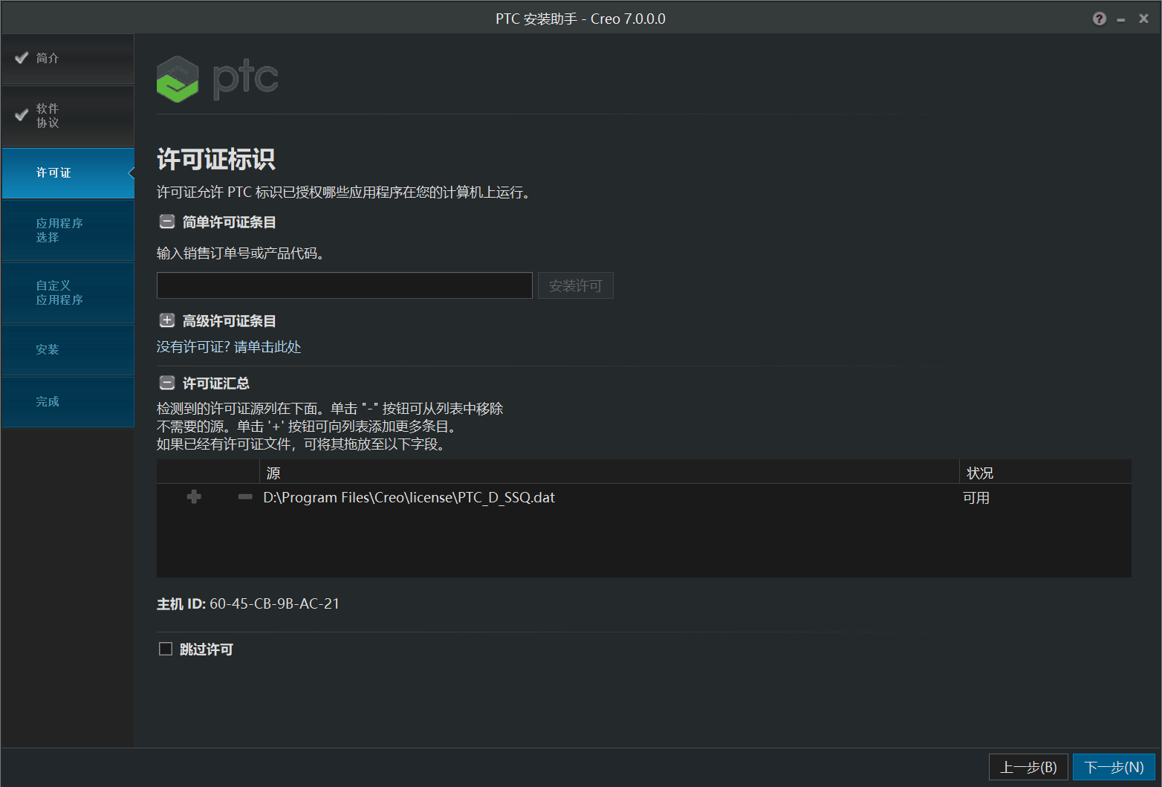Switch to 应用程序选择 step

[x=68, y=230]
